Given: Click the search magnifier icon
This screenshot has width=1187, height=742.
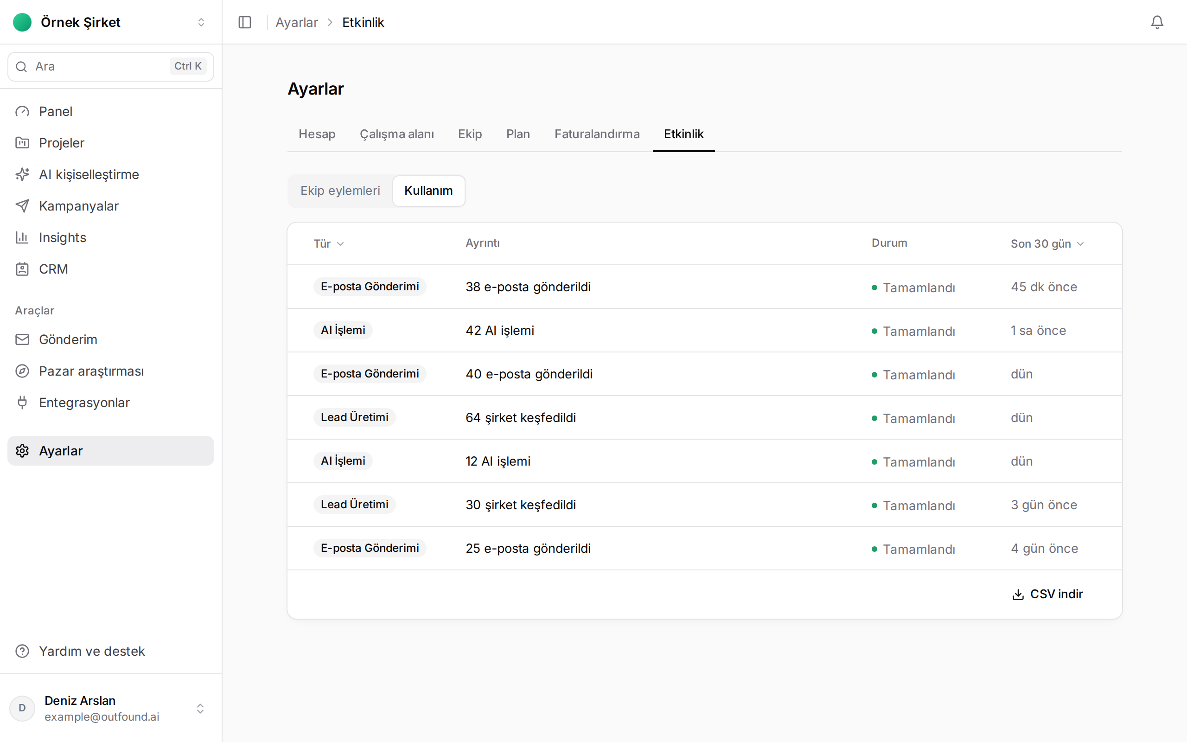Looking at the screenshot, I should click(21, 66).
